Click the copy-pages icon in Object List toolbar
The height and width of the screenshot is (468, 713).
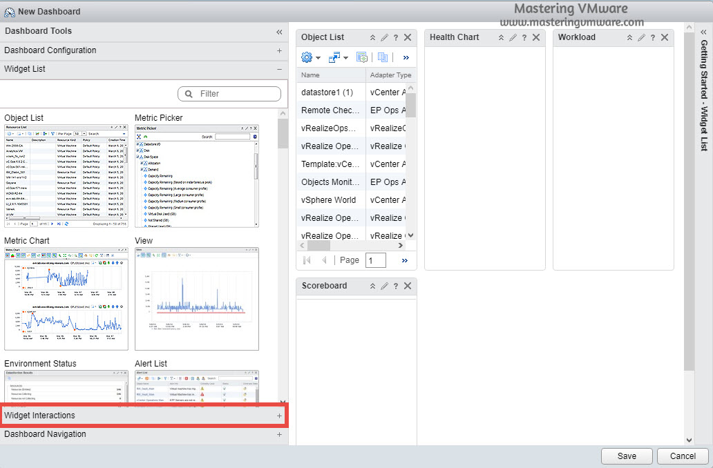pyautogui.click(x=383, y=57)
